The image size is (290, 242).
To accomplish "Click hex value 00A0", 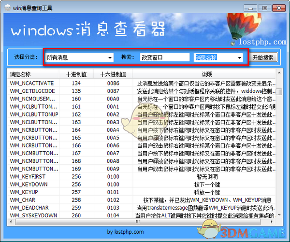I will click(x=113, y=99).
